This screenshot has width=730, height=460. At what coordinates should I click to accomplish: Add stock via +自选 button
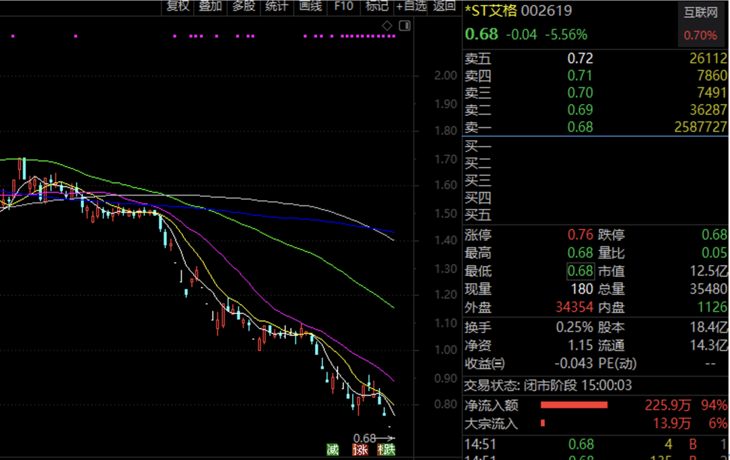tap(412, 7)
